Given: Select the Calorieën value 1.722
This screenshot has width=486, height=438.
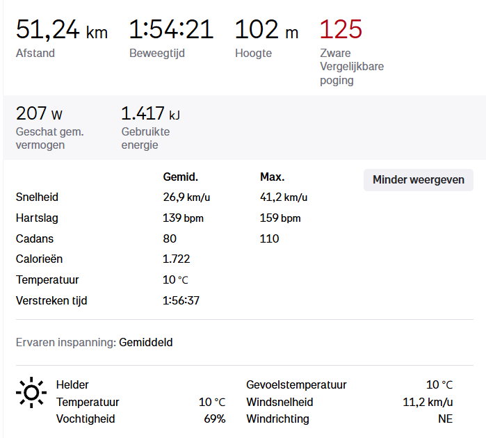Looking at the screenshot, I should pos(176,259).
